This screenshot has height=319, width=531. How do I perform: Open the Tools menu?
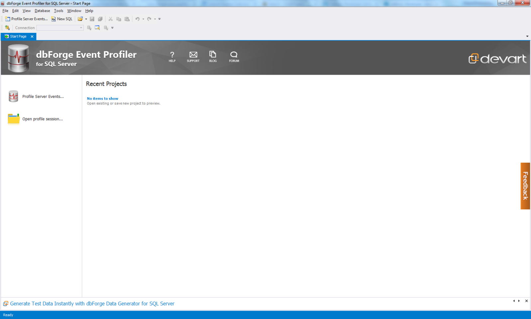[58, 11]
